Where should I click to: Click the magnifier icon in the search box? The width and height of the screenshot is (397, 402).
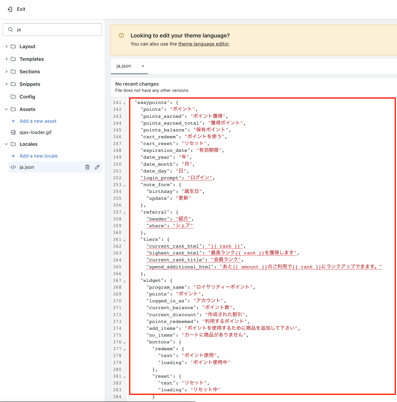click(10, 30)
